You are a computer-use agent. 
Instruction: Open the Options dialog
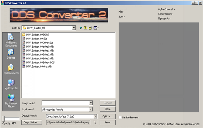(108, 116)
